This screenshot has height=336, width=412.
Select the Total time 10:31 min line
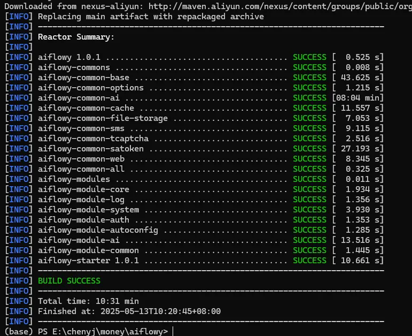point(88,301)
